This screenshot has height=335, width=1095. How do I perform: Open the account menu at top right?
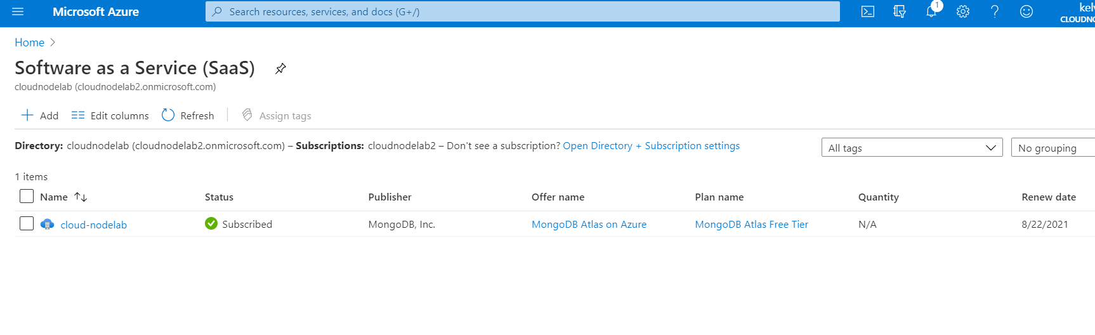pyautogui.click(x=1077, y=13)
